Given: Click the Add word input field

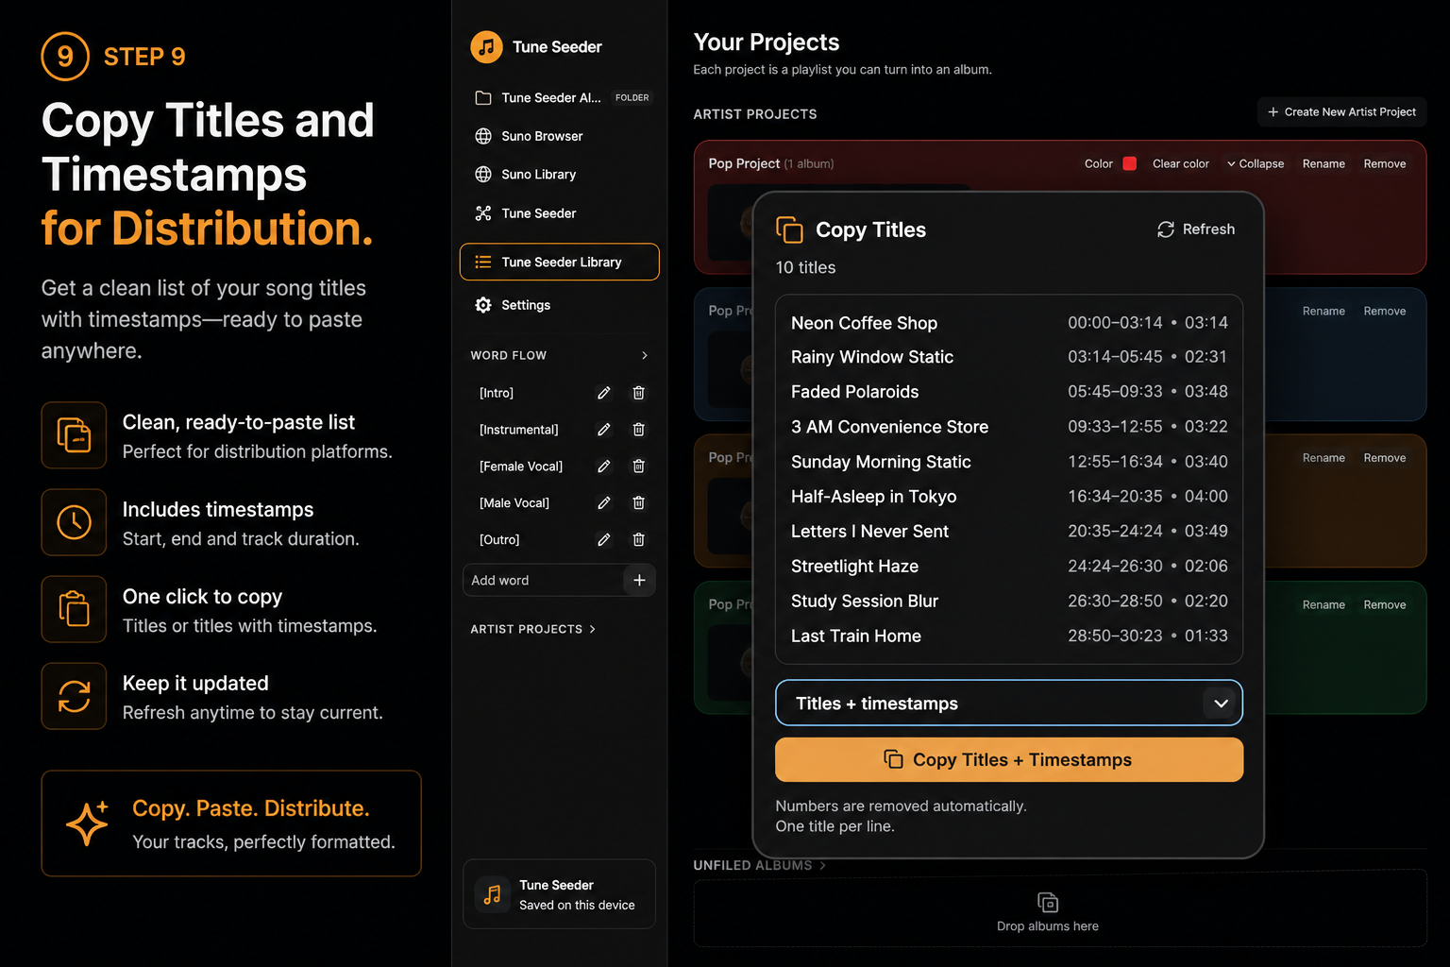Looking at the screenshot, I should (543, 580).
